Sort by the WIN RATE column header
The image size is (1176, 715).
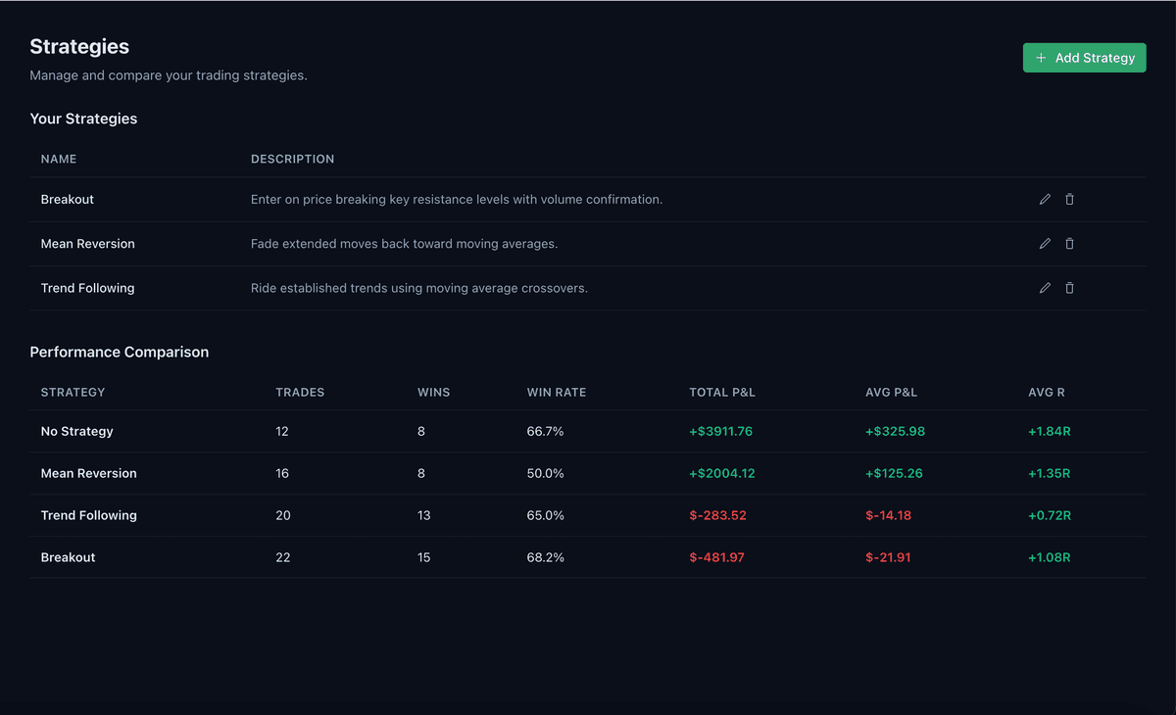(x=556, y=392)
